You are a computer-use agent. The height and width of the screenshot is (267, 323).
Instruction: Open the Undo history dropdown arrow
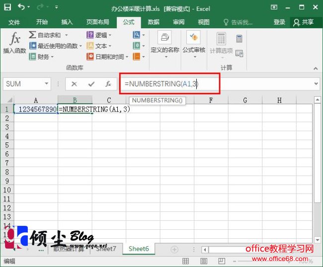pyautogui.click(x=29, y=7)
